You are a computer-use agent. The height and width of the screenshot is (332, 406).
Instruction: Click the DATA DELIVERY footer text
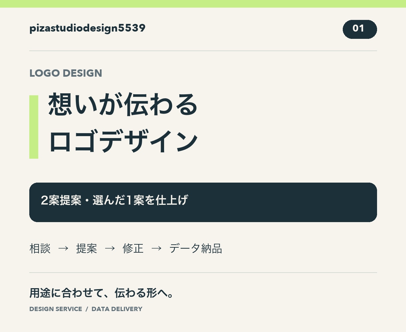pos(117,309)
